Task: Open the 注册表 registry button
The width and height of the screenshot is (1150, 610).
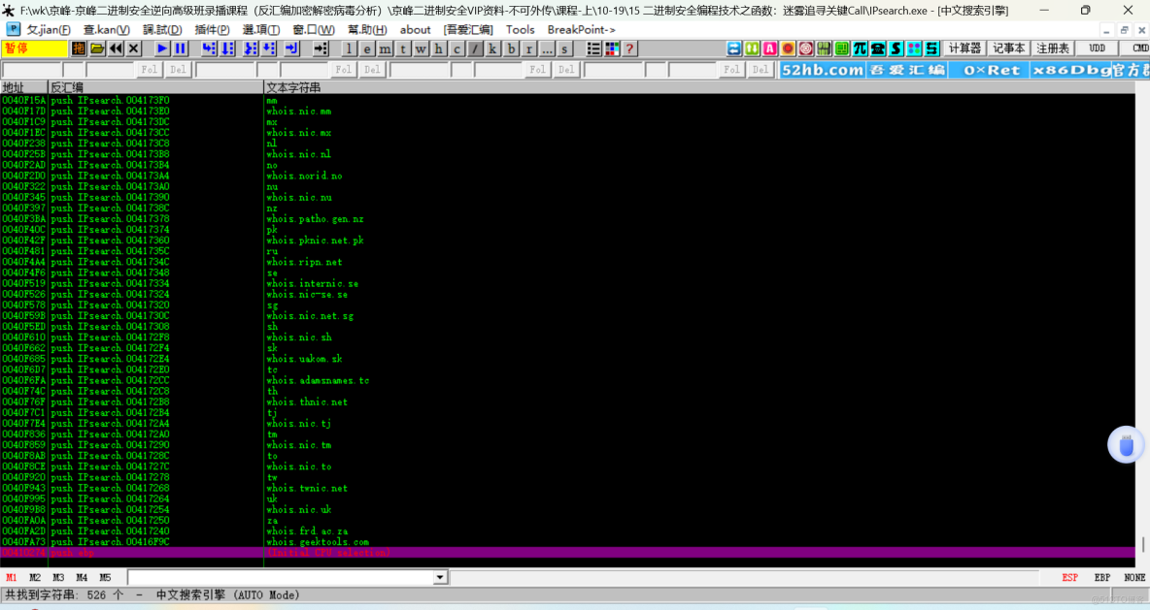Action: [x=1053, y=48]
